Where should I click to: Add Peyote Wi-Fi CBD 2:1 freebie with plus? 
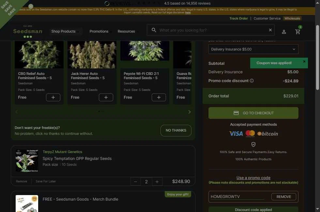coord(159,97)
